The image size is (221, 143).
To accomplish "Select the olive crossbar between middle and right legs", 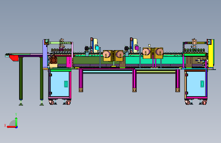I will [156, 72].
